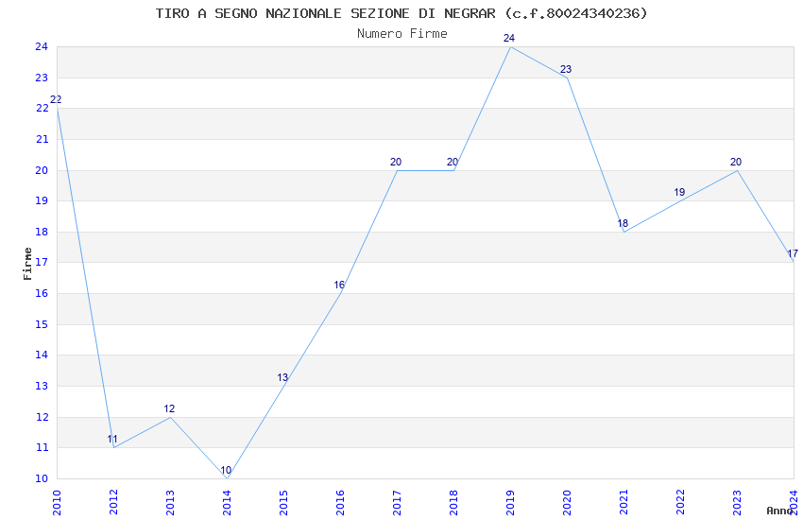Viewport: 803px width, 520px height.
Task: Click data point value 20 for 2018
Action: click(453, 162)
